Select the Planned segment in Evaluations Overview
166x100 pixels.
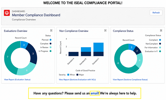tap(24, 45)
